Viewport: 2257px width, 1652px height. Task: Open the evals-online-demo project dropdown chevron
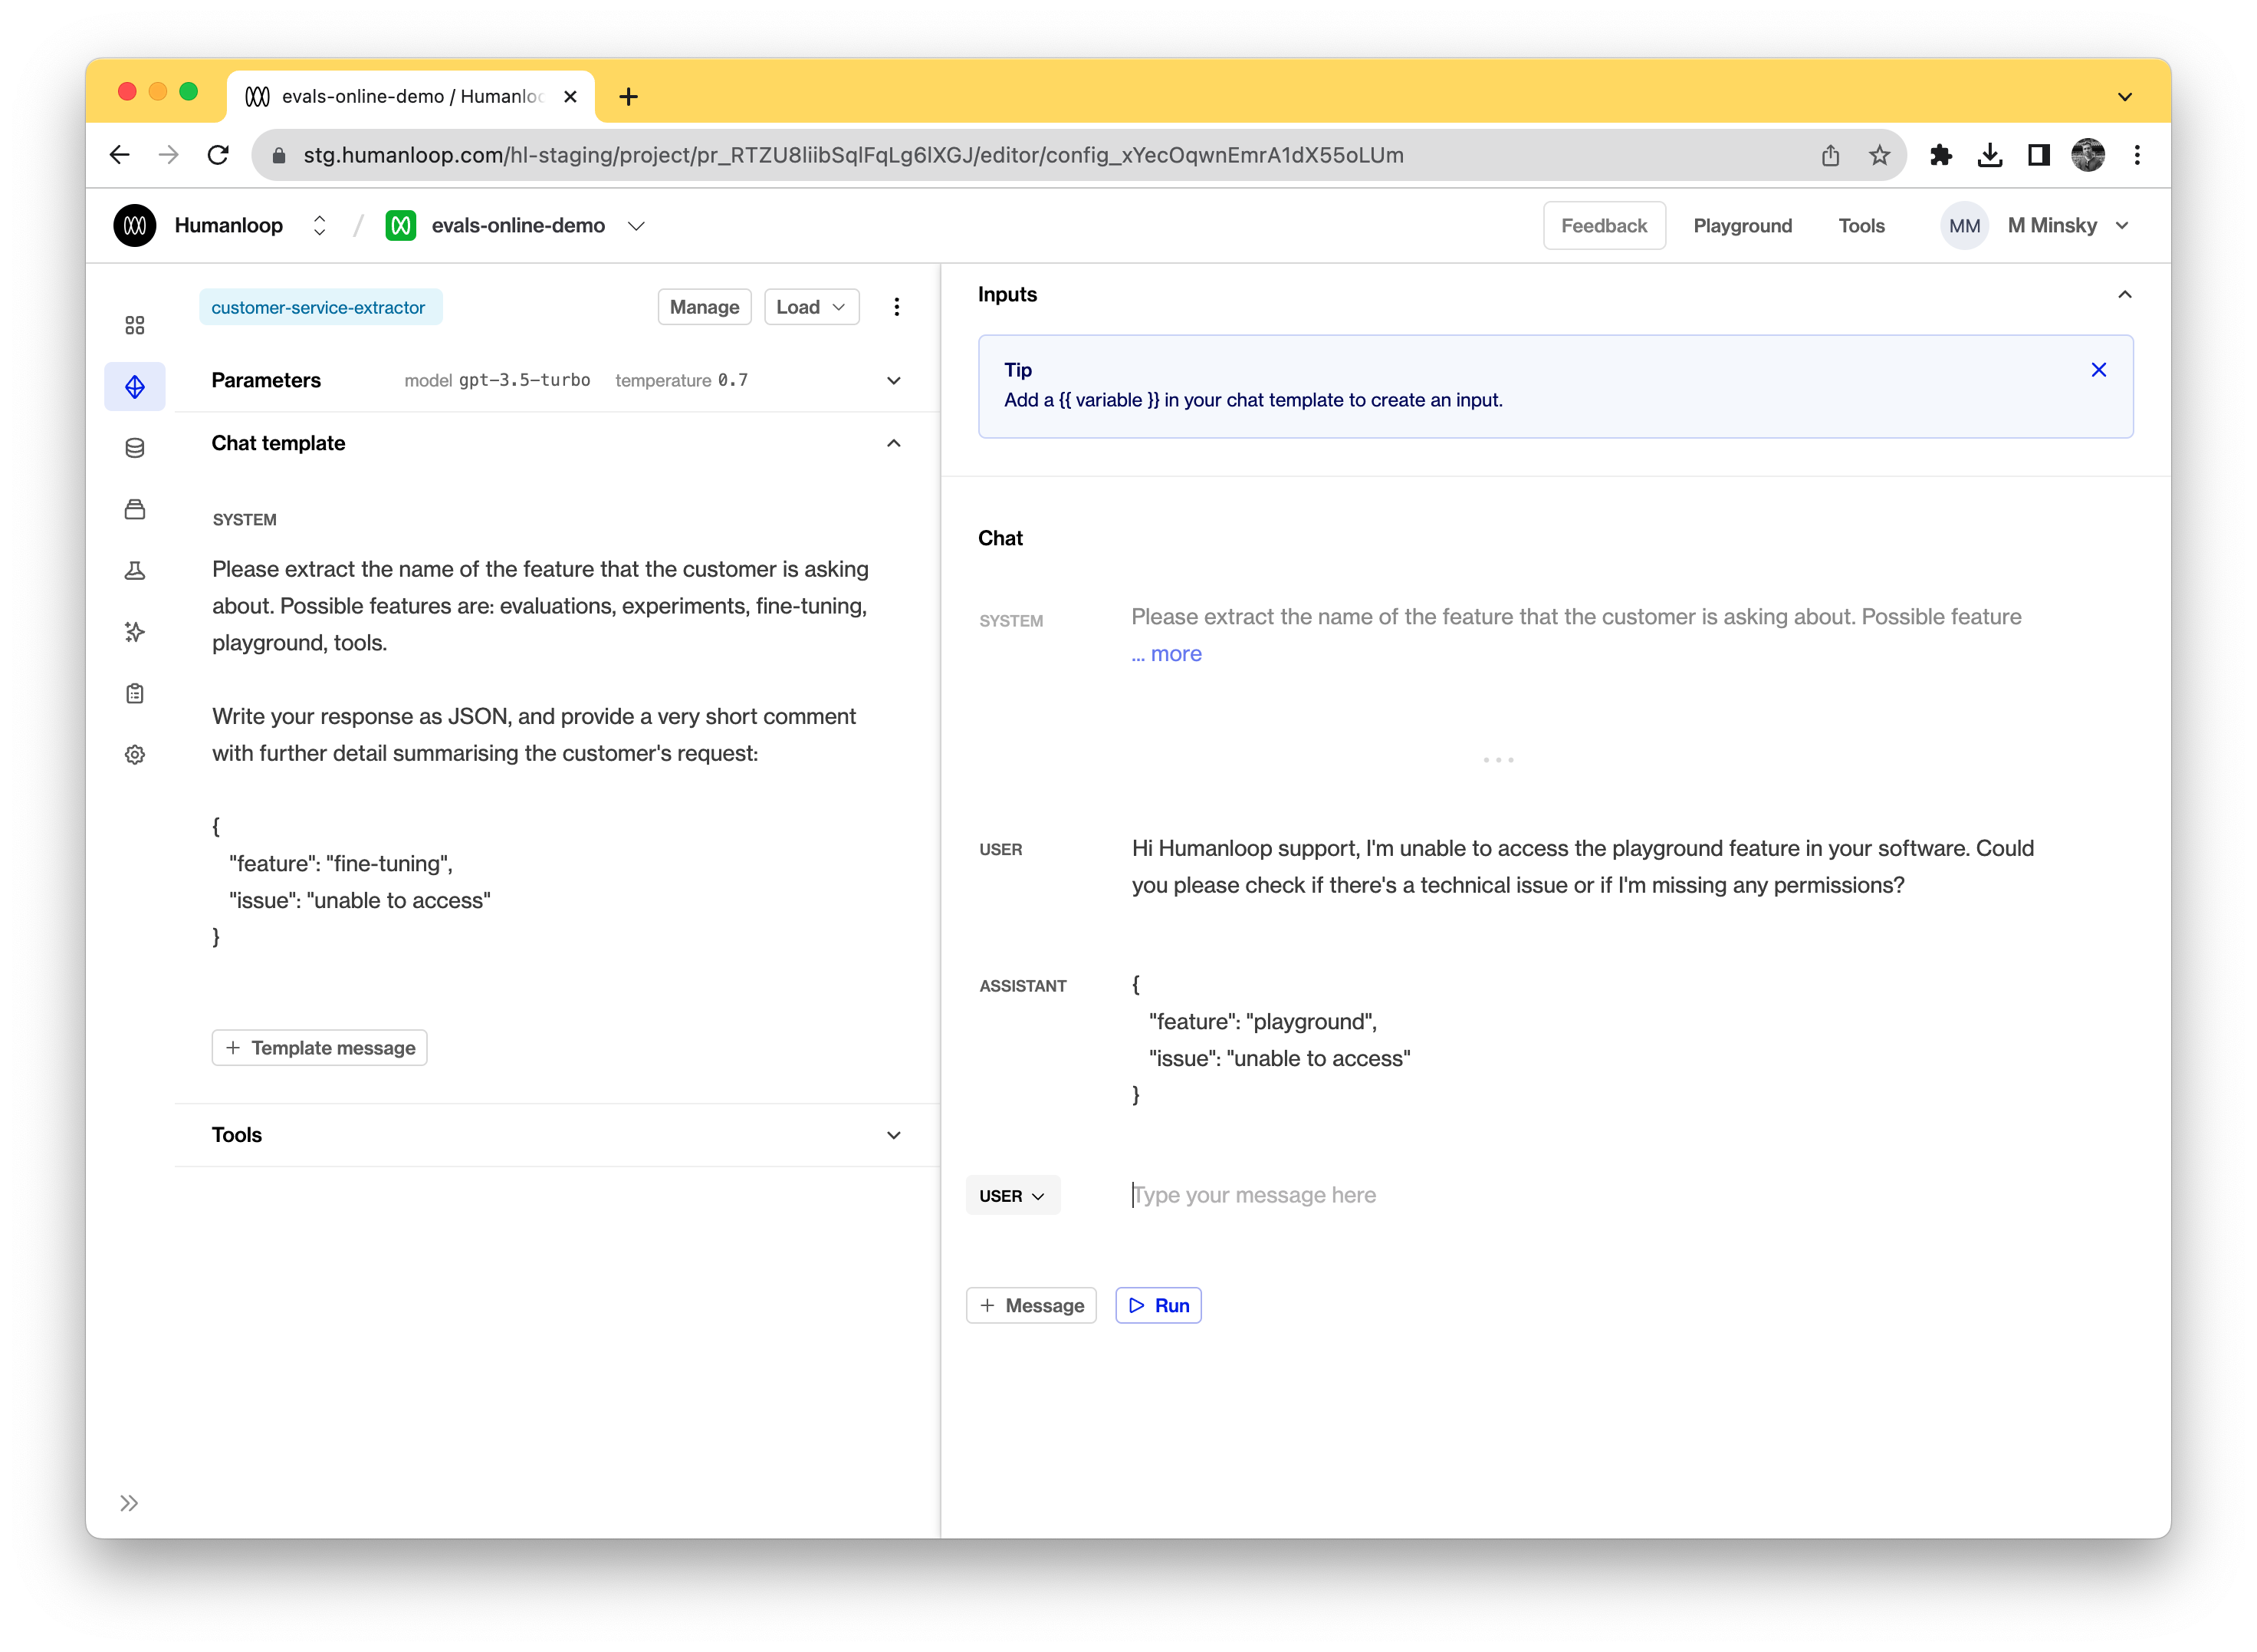[636, 225]
